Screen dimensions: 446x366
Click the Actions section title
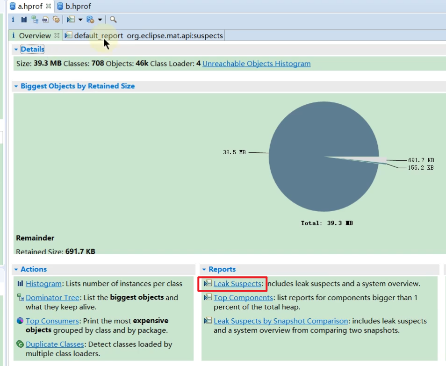[34, 269]
